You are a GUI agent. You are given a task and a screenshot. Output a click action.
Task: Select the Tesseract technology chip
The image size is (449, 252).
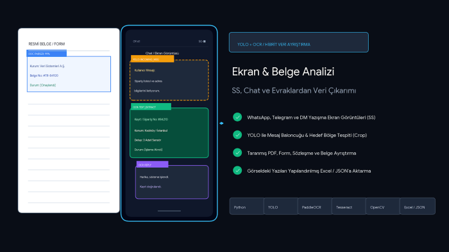point(348,207)
